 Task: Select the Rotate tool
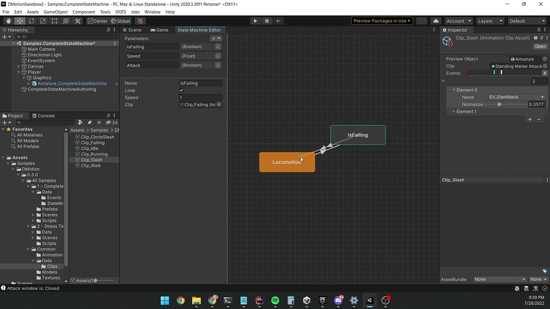coord(31,20)
